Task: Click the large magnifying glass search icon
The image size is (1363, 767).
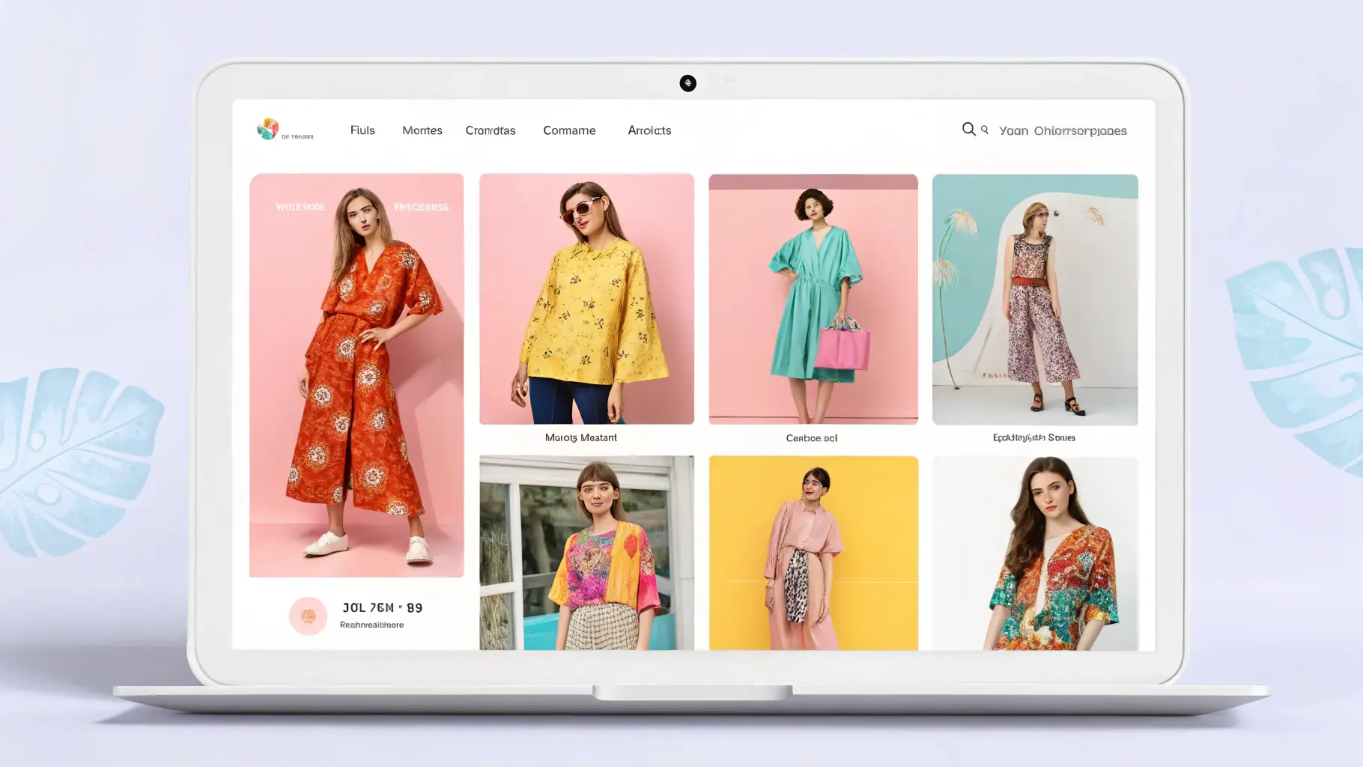Action: (968, 130)
